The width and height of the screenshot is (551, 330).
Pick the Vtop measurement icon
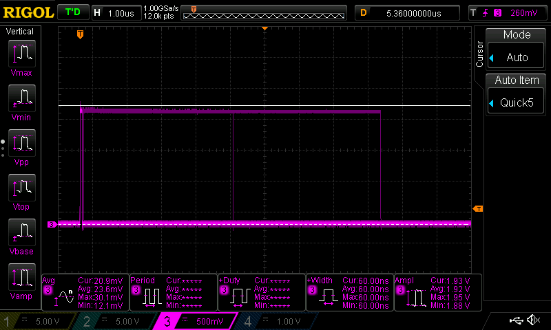tap(21, 188)
